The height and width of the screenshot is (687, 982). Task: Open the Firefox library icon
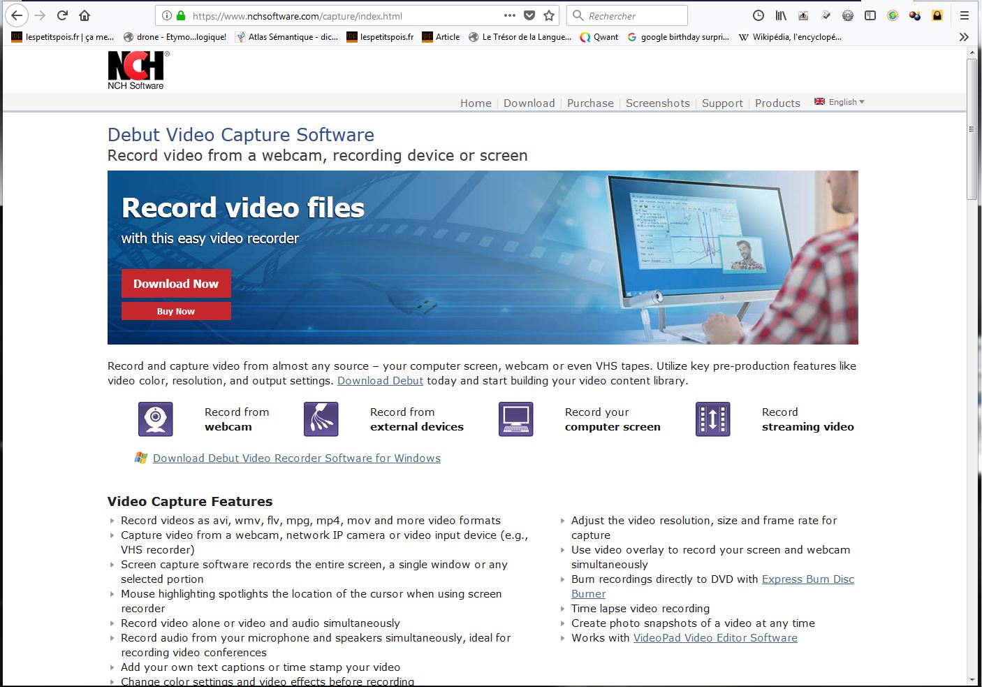pos(781,15)
